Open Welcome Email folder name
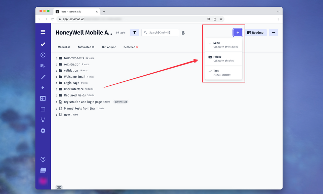This screenshot has height=194, width=323. (75, 77)
